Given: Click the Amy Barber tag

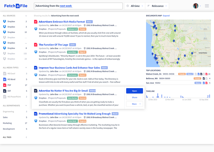Looking at the screenshot, I should [x=72, y=98].
